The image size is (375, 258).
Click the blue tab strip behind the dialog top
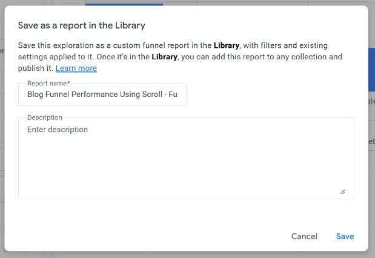tap(124, 3)
